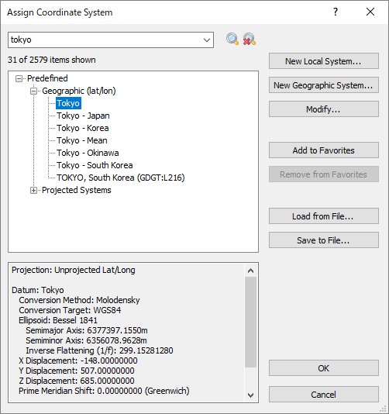The height and width of the screenshot is (414, 389).
Task: Collapse the Predefined tree node
Action: click(x=19, y=78)
